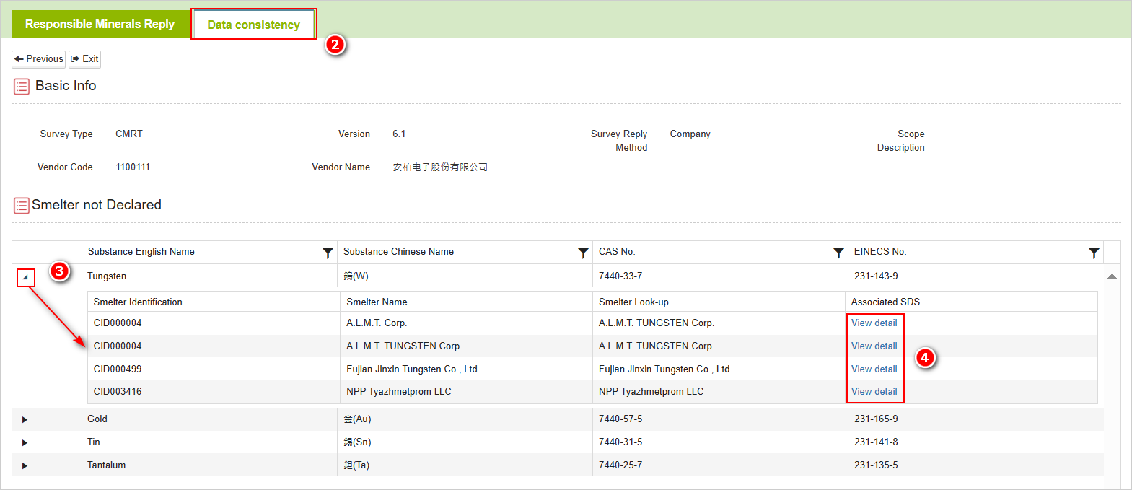Viewport: 1132px width, 490px height.
Task: Click Fujian Jinxin Tungsten in Smelter Name
Action: tap(413, 369)
